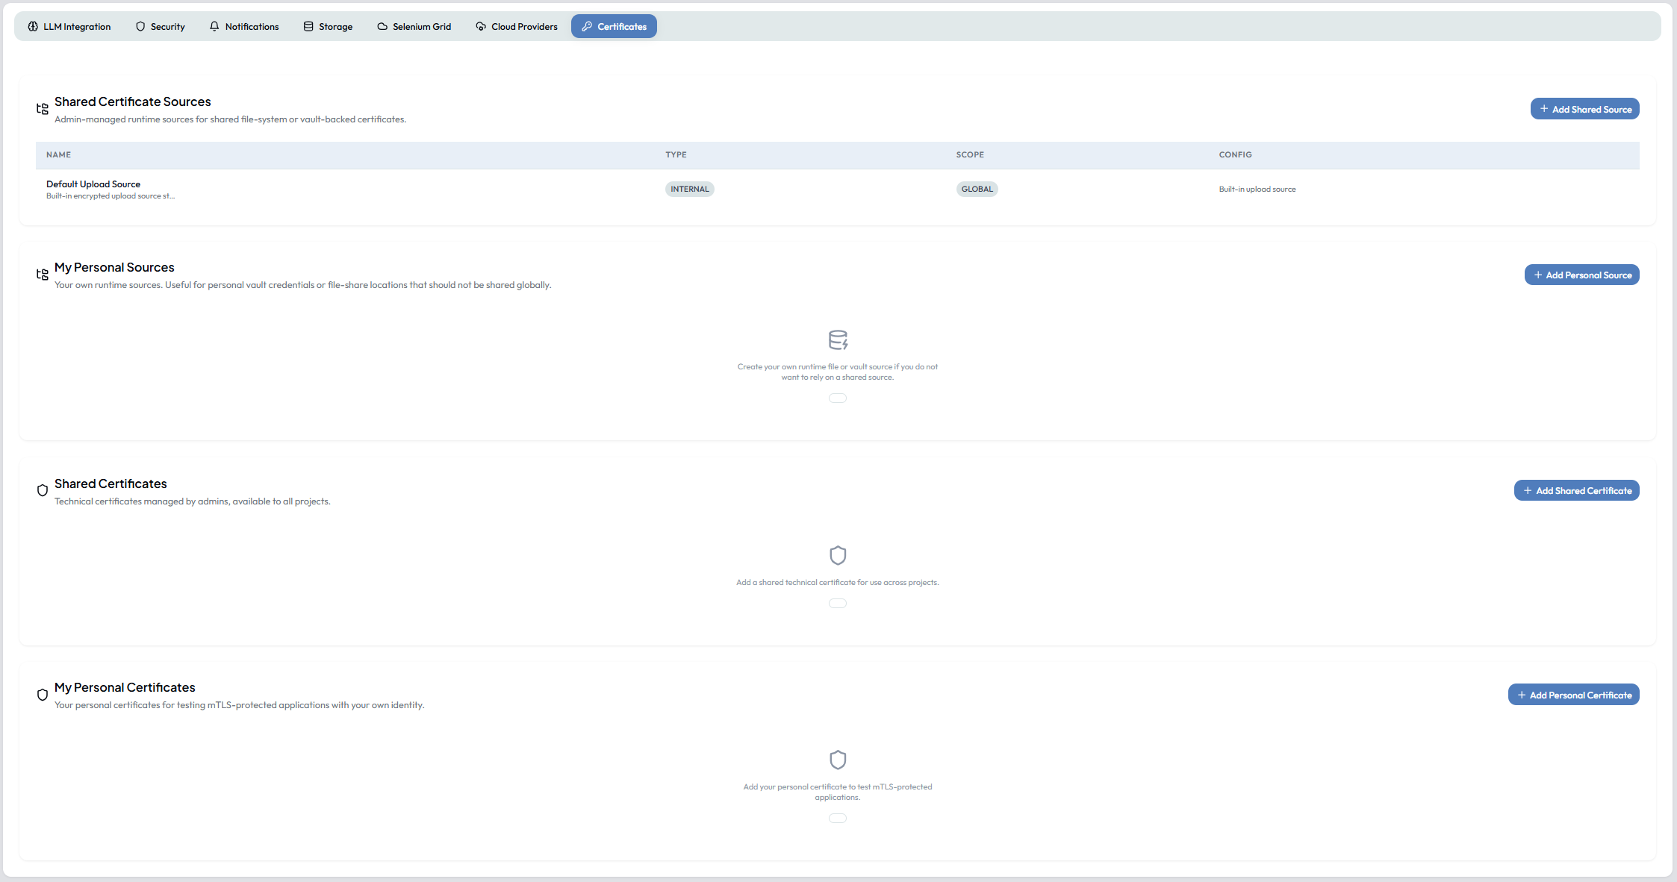Click the CONFIG column header
Screen dimensions: 1677x882
1236,154
